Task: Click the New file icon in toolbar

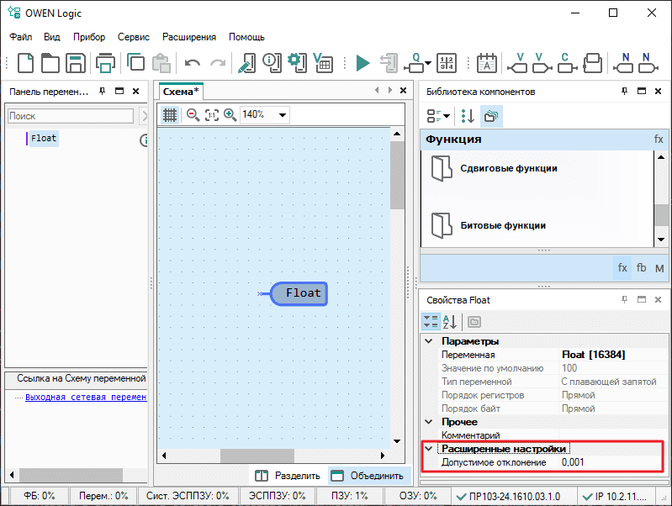Action: click(x=26, y=63)
